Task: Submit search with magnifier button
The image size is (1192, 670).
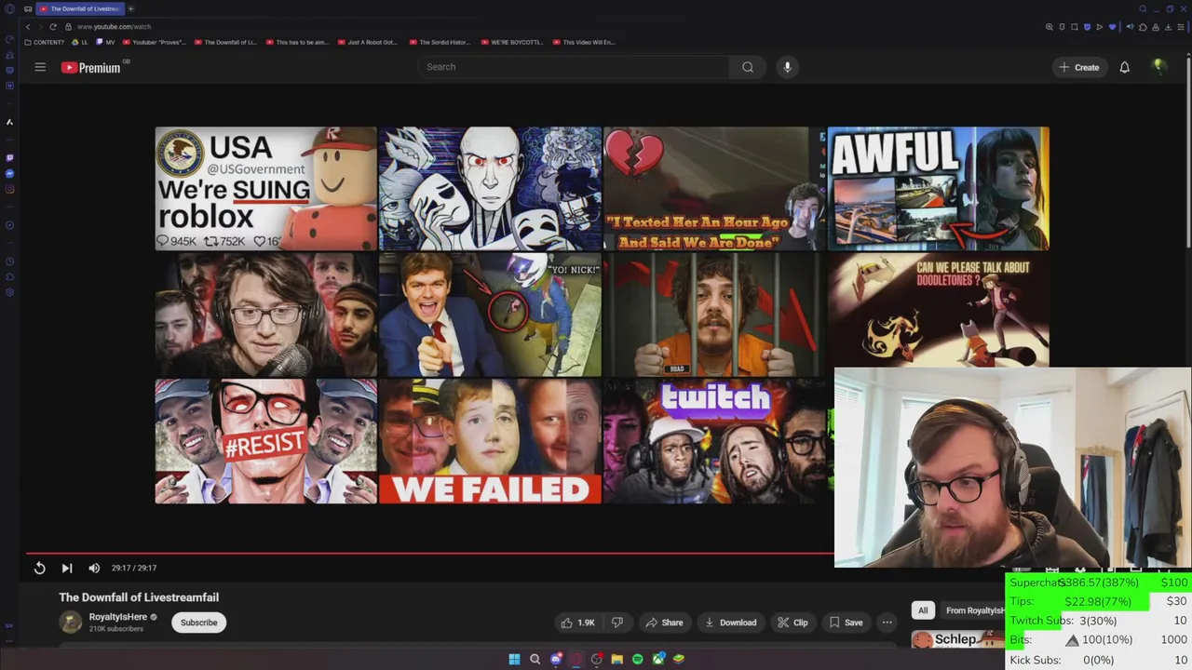Action: (x=748, y=67)
